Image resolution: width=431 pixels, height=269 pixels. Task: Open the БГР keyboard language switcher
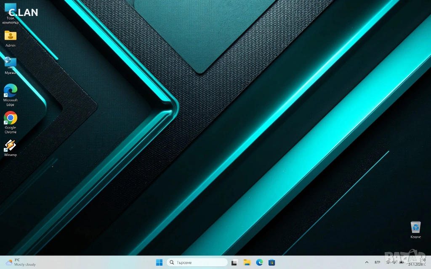point(377,262)
